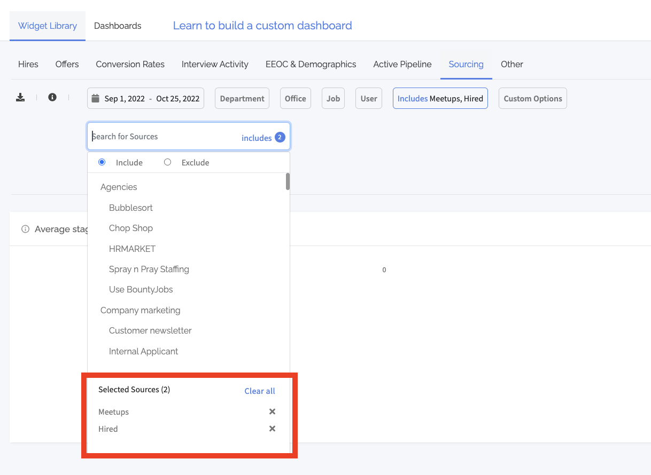Expand the Custom Options dropdown

pos(532,98)
